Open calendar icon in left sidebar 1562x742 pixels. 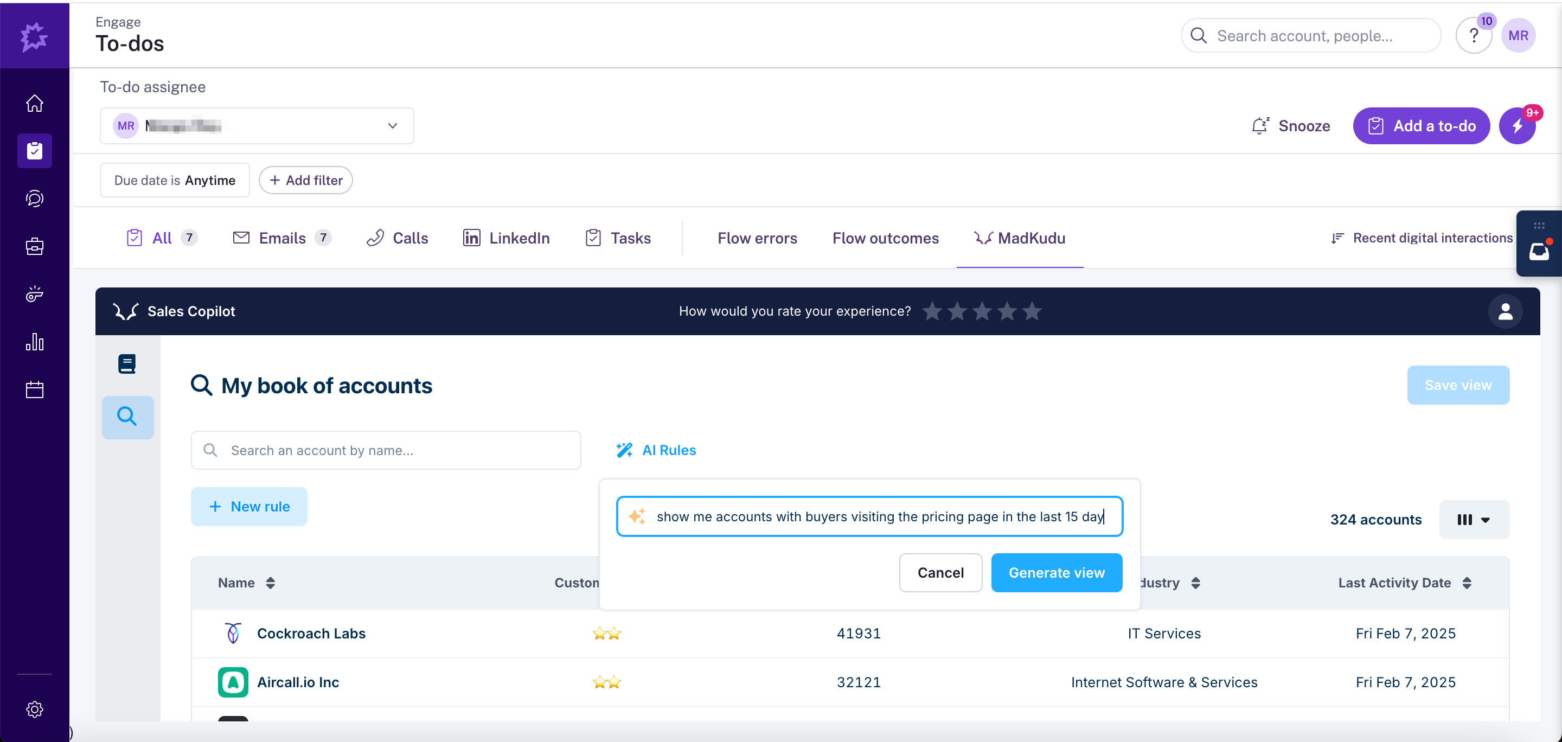tap(35, 389)
